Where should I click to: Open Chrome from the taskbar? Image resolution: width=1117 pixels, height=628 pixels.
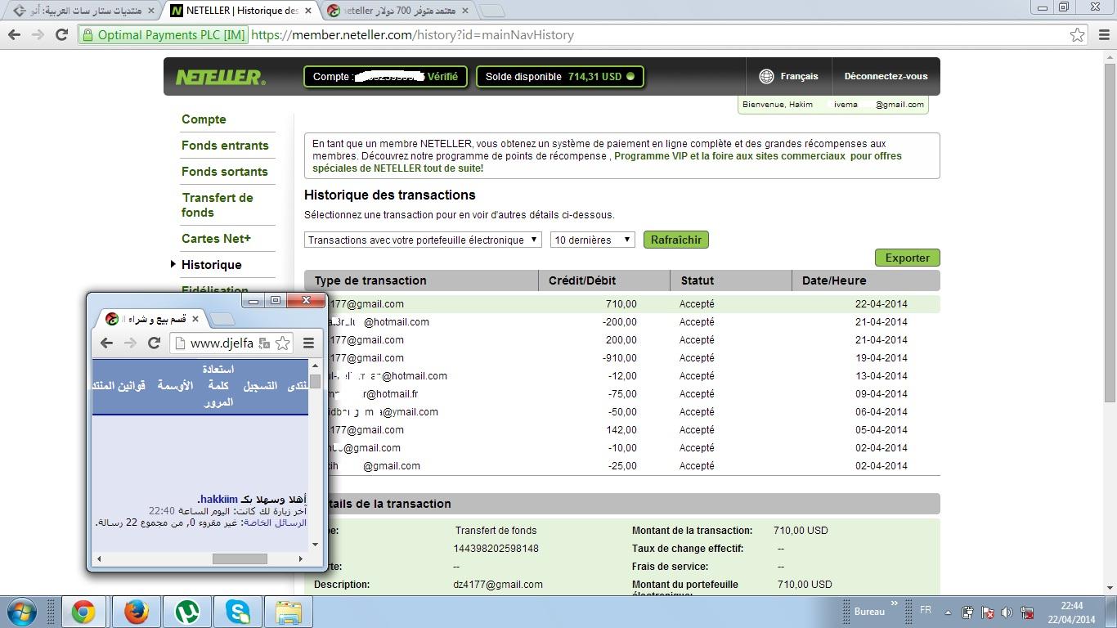(83, 612)
